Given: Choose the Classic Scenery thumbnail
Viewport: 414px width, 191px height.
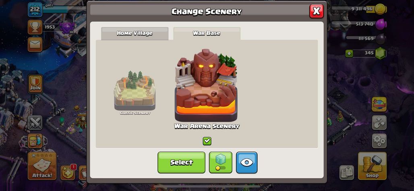Looking at the screenshot, I should pyautogui.click(x=135, y=93).
